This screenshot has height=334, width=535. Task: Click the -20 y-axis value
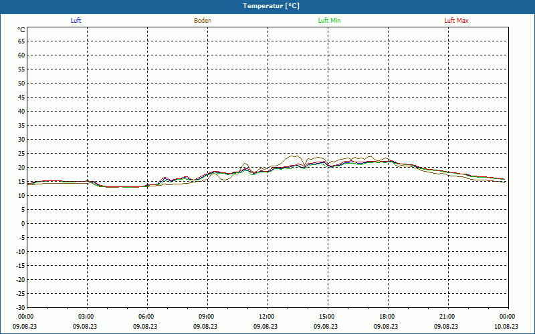click(21, 279)
